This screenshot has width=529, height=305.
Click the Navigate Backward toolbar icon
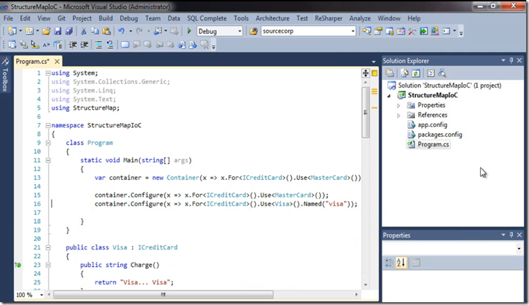(x=158, y=31)
